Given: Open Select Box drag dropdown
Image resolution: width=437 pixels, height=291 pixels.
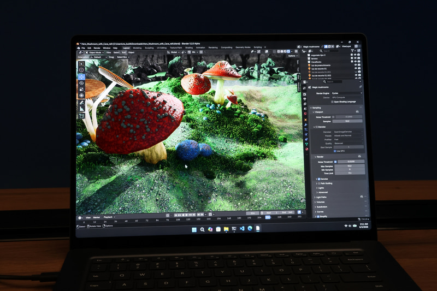Looking at the screenshot, I should click(x=123, y=57).
